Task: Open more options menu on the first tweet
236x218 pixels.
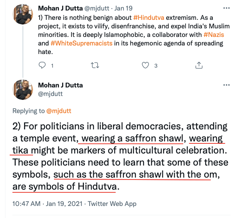Action: click(x=227, y=8)
